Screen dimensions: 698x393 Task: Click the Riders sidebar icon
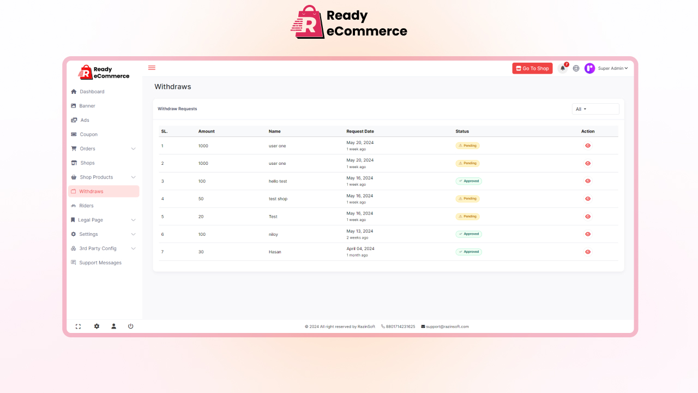coord(74,205)
